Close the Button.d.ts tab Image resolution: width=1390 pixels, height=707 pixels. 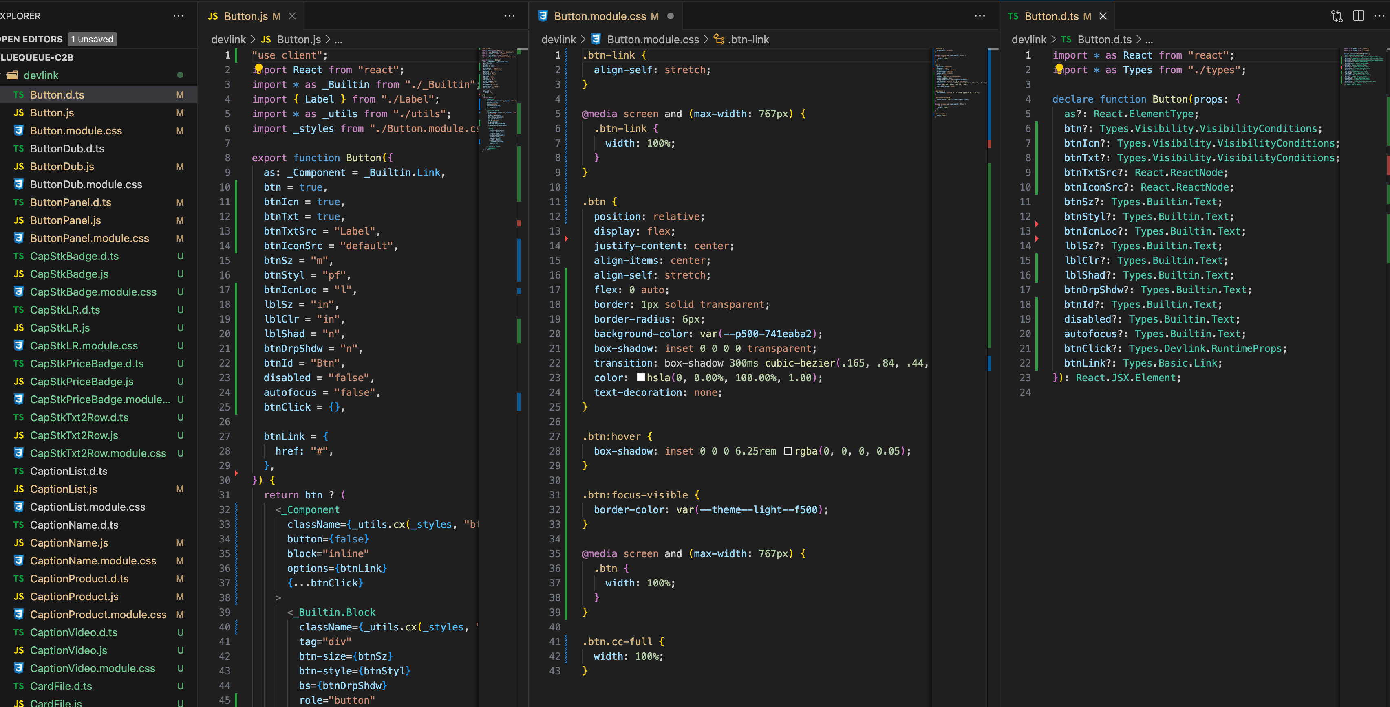pos(1103,16)
